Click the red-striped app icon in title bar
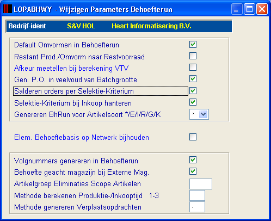Image resolution: width=271 pixels, height=221 pixels. (x=8, y=9)
